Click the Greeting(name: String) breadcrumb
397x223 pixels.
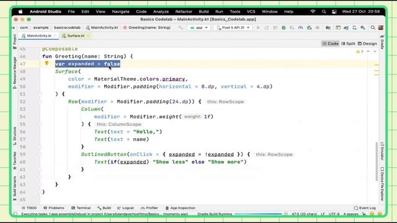pos(147,27)
